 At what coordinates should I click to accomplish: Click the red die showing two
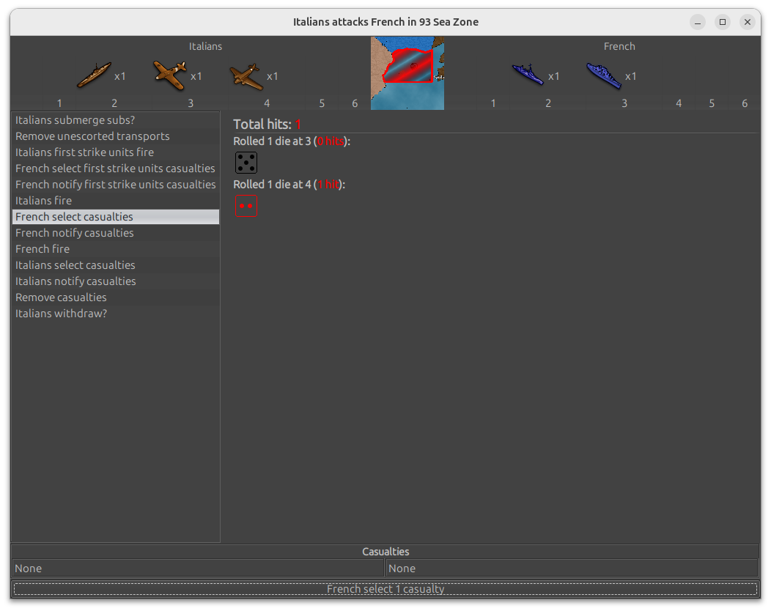tap(246, 206)
